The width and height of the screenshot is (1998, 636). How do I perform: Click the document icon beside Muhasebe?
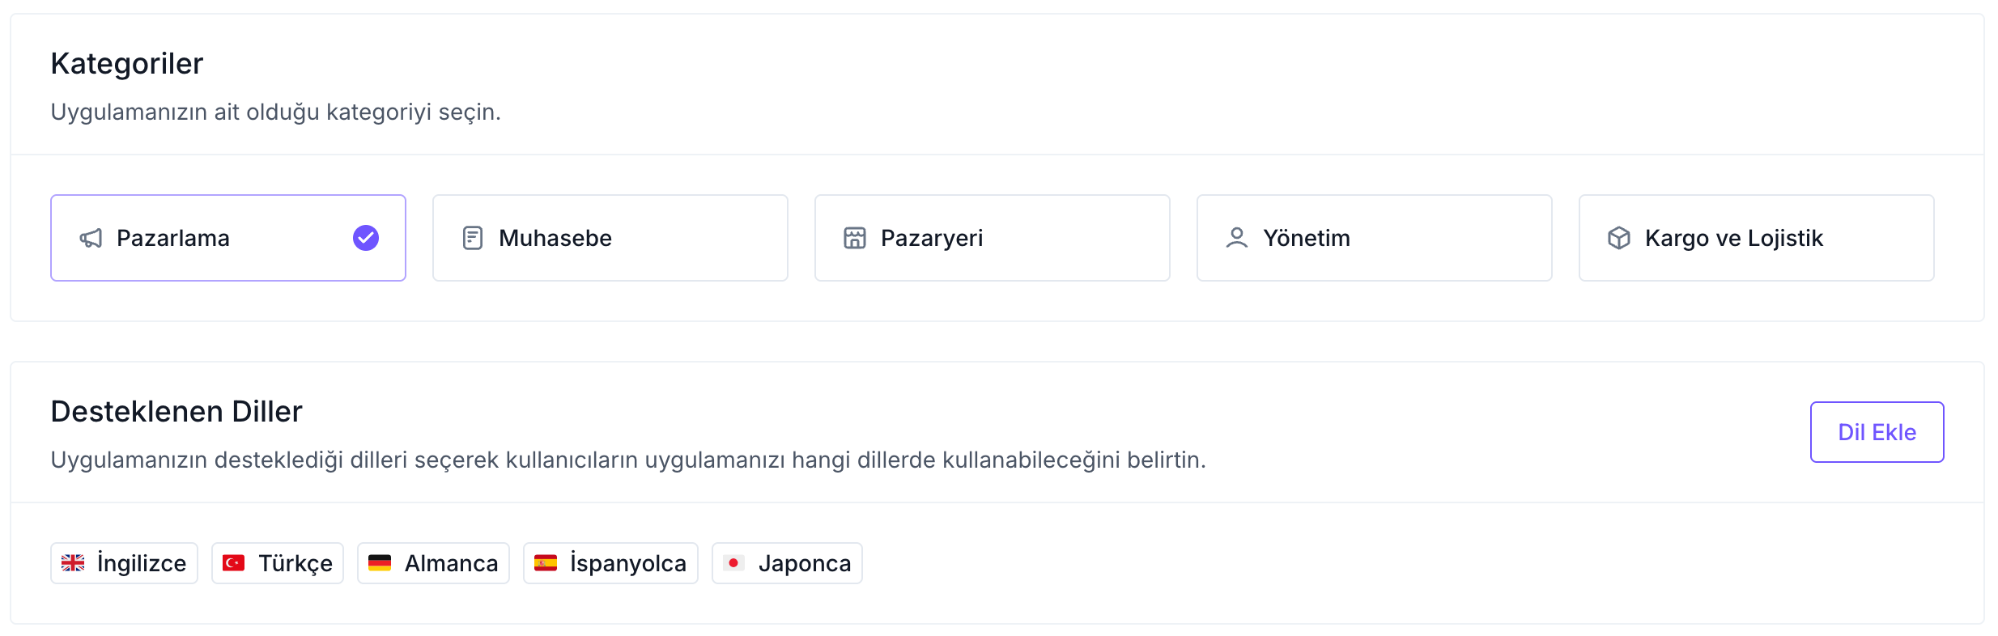[x=472, y=237]
